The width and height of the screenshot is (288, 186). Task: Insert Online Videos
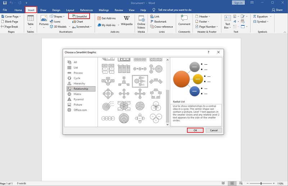click(x=141, y=22)
